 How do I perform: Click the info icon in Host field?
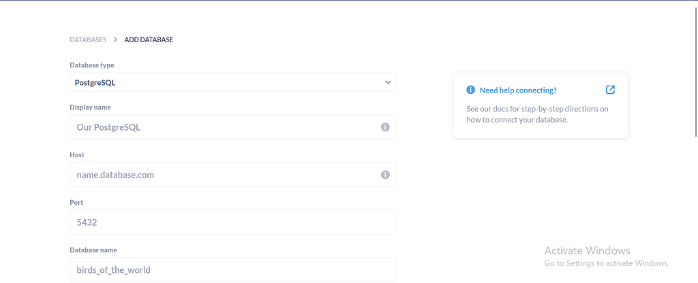(385, 175)
